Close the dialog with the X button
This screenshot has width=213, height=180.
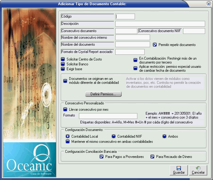(208, 4)
